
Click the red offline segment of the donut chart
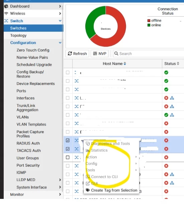click(x=120, y=34)
